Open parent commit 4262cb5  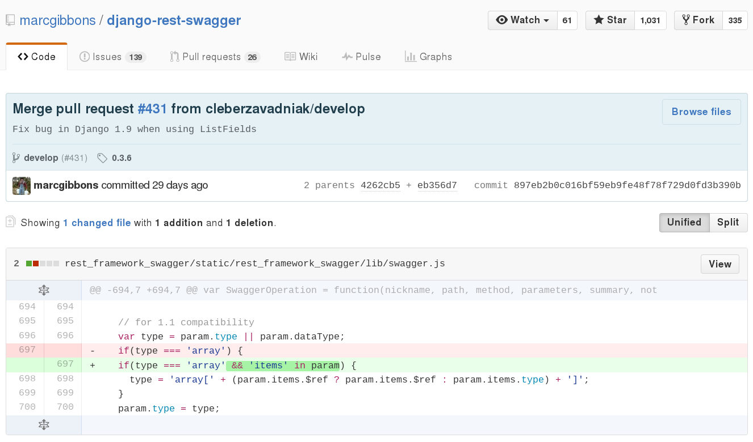coord(380,185)
